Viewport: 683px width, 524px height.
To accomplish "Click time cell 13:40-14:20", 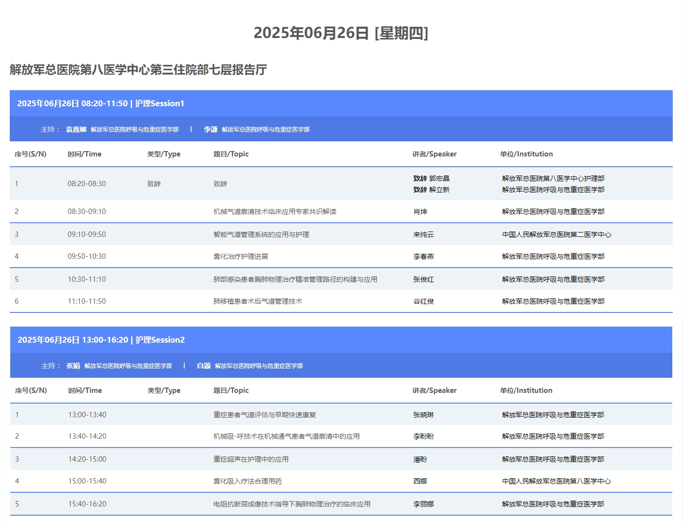I will click(x=87, y=436).
